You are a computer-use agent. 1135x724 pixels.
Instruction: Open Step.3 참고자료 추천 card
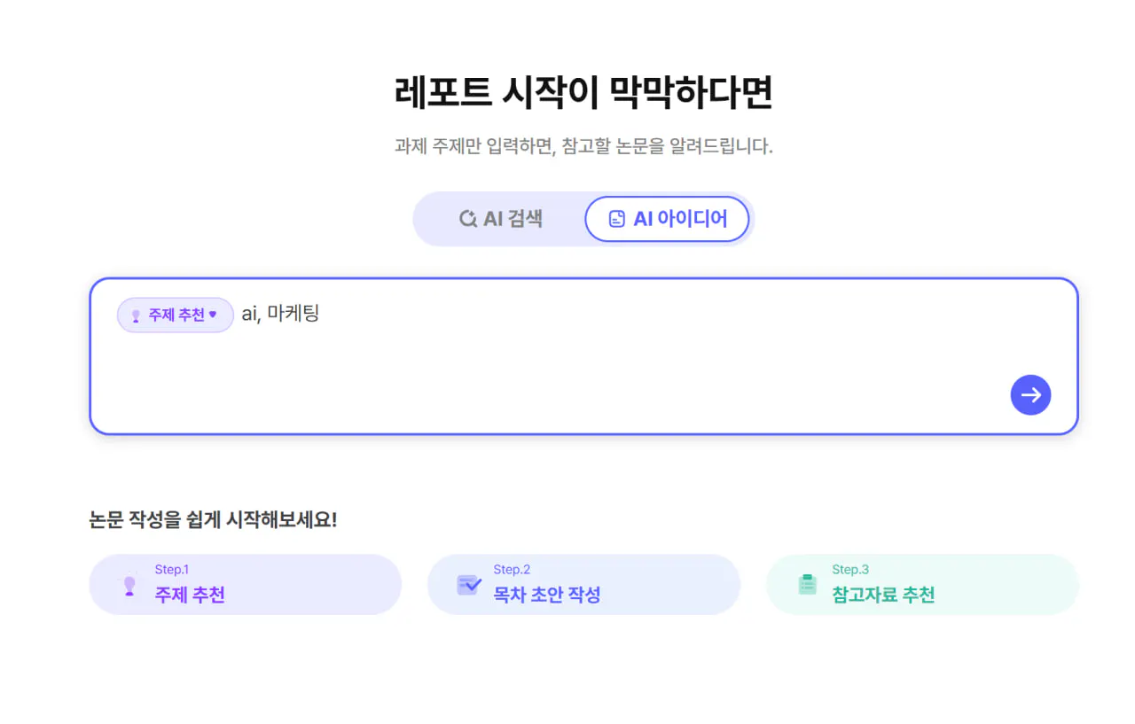922,584
